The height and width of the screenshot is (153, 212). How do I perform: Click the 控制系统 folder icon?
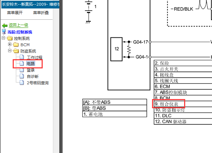pos(10,38)
